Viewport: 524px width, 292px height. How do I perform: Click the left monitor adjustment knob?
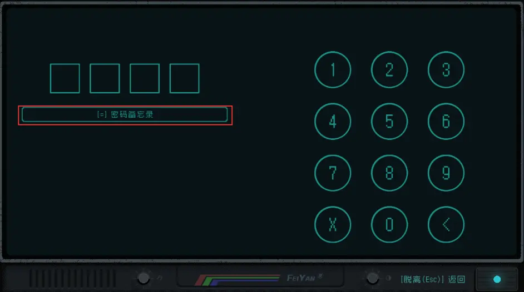coord(144,278)
